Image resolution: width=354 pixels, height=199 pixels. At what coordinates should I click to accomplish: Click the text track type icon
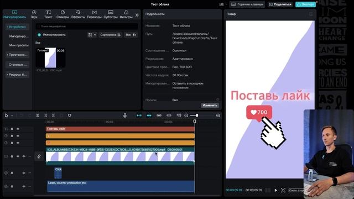pyautogui.click(x=6, y=129)
